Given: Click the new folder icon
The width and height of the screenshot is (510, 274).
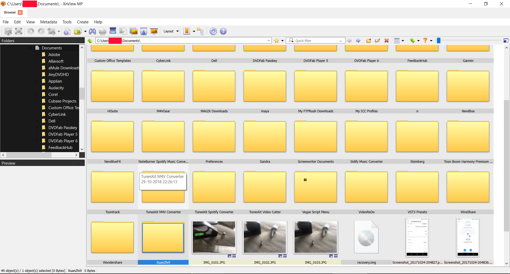Looking at the screenshot, I should (369, 41).
